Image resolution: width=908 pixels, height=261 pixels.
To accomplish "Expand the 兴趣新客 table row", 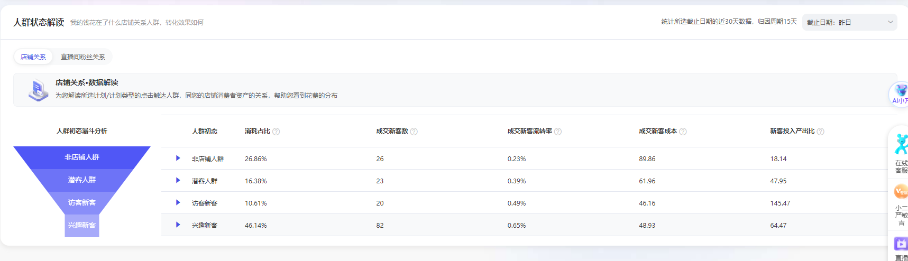I will coord(178,225).
